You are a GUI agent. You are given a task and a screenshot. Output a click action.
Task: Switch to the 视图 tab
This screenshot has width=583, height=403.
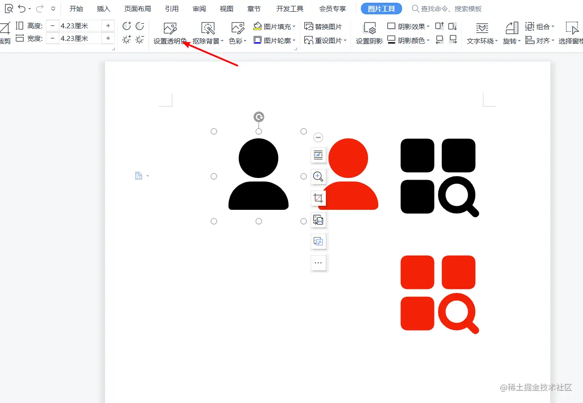pos(227,9)
